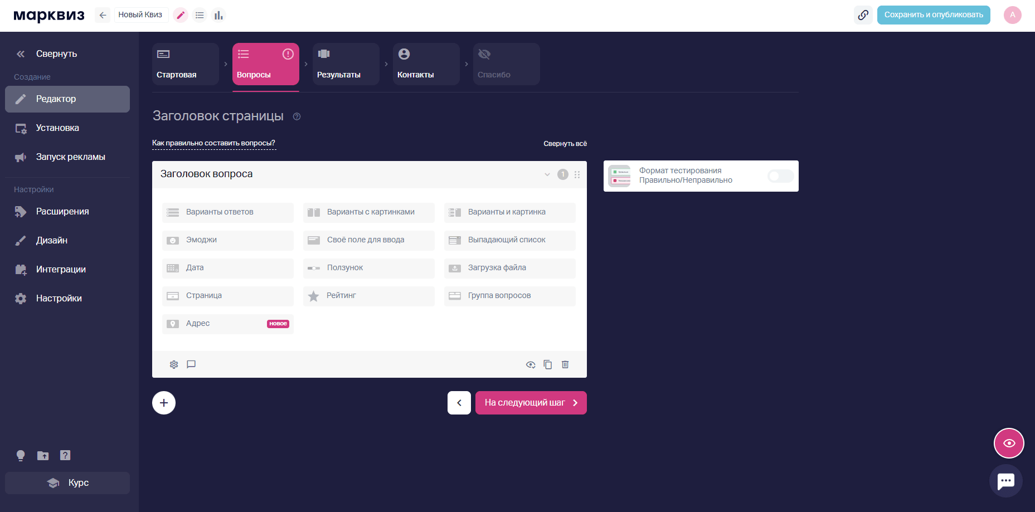Collapse the Заголовок вопроса card chevron
Image resolution: width=1035 pixels, height=512 pixels.
[547, 174]
